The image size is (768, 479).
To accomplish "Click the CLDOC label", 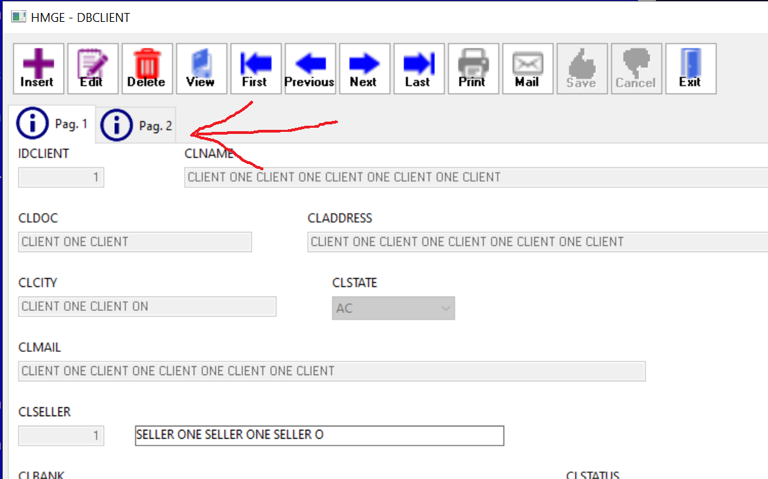I will pos(38,218).
